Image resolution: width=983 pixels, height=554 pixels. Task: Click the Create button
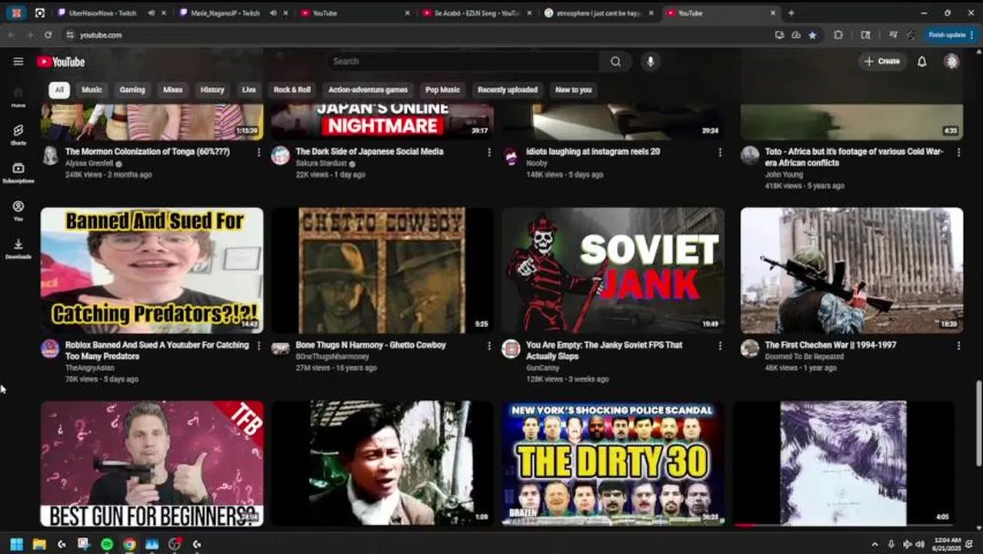tap(881, 62)
